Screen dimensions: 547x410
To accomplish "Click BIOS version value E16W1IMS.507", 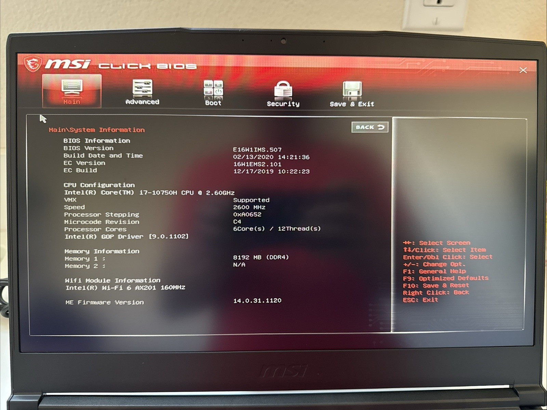I will coord(257,150).
